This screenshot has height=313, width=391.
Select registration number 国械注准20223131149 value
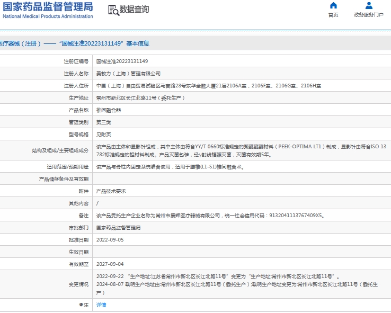[x=122, y=61]
